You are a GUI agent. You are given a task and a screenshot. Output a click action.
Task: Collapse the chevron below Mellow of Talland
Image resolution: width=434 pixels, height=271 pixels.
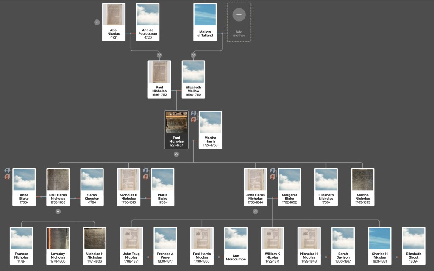pos(193,55)
